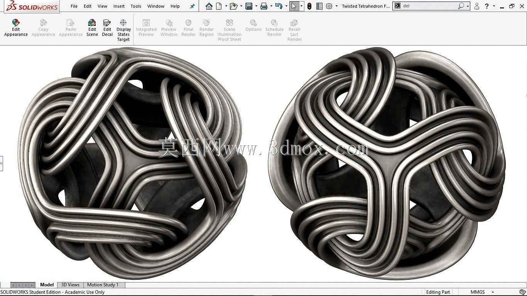Click the status bar icon at bottom right
This screenshot has height=296, width=527.
click(523, 292)
